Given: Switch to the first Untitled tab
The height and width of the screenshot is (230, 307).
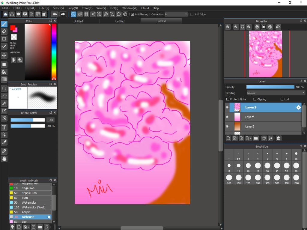Looking at the screenshot, I should point(79,21).
